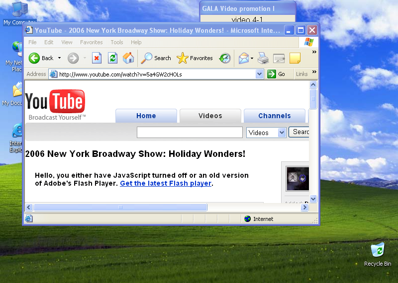Open the Back history dropdown arrow
398x283 pixels.
[x=59, y=58]
